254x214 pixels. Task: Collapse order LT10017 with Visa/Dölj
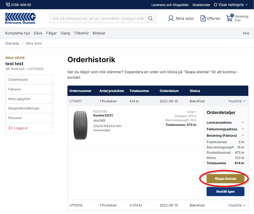pos(237,101)
